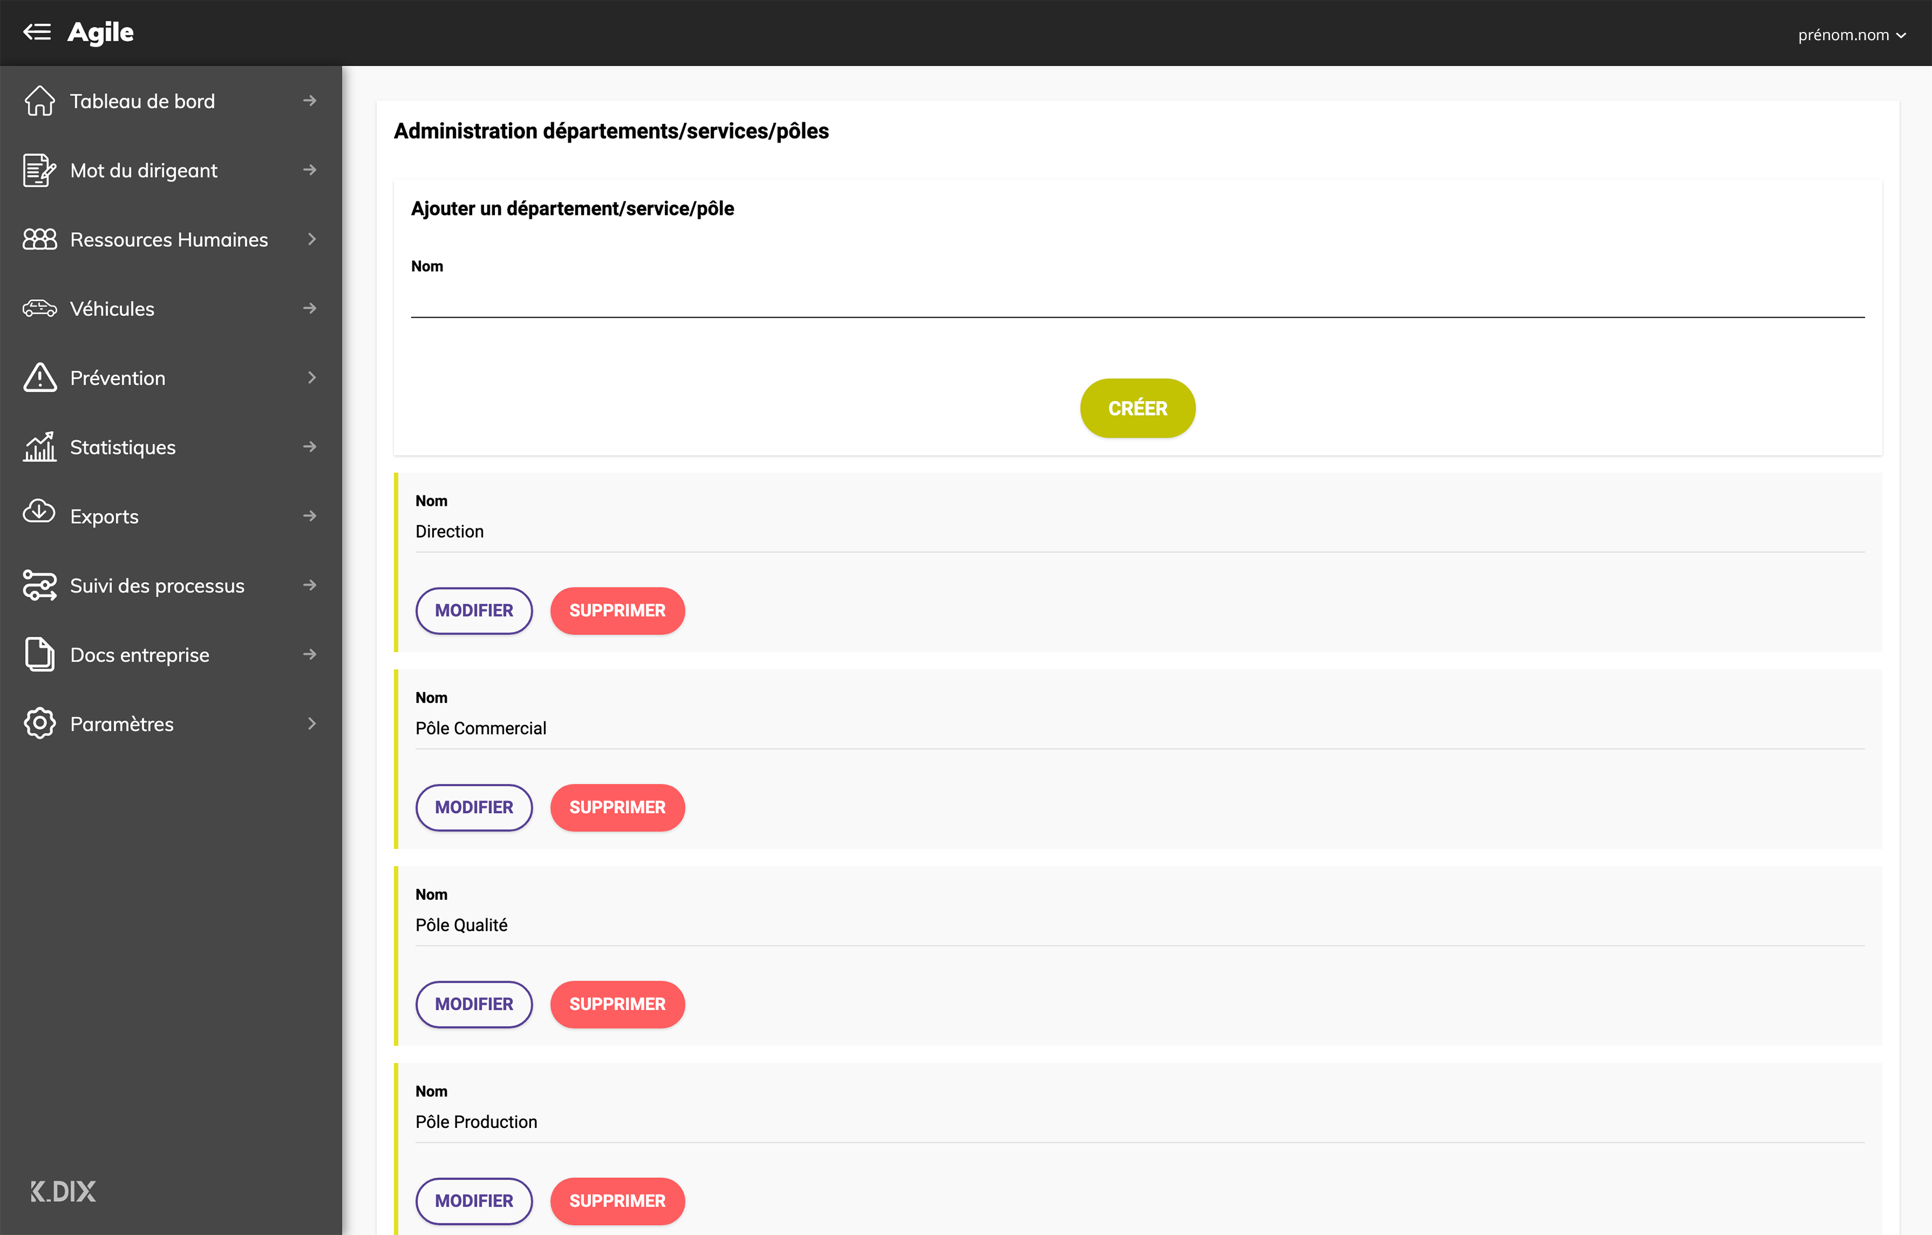Open the Tableau de bord menu item

[171, 101]
